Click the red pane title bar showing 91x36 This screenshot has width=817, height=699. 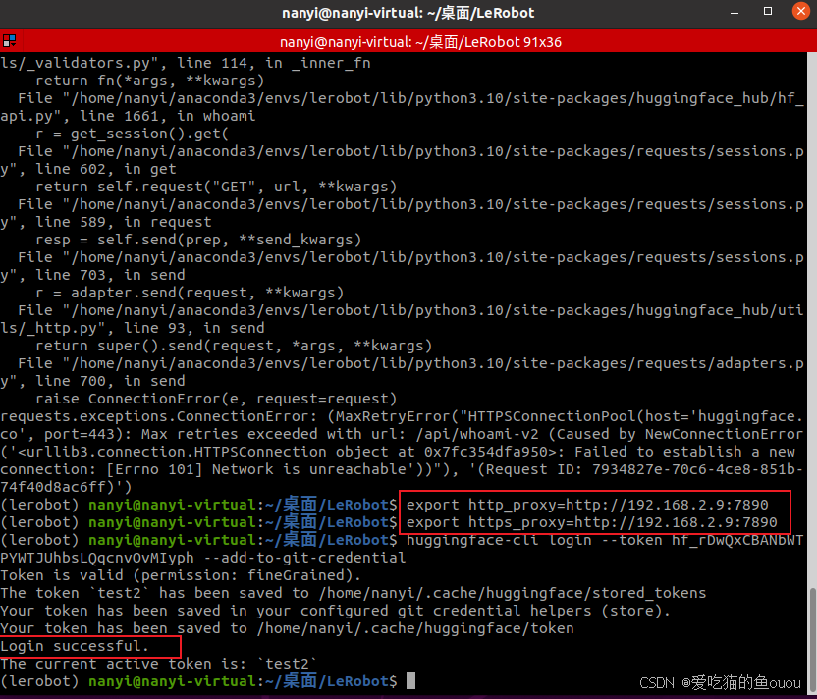pyautogui.click(x=408, y=41)
